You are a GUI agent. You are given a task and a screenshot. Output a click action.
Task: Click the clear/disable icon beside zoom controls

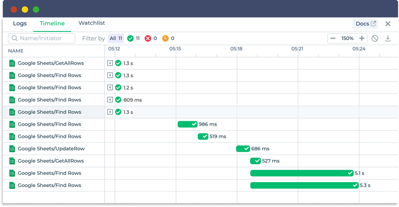[x=375, y=38]
